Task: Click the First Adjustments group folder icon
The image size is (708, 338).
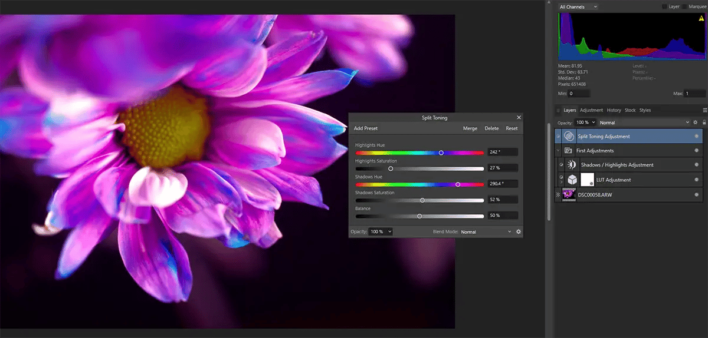Action: click(x=569, y=151)
